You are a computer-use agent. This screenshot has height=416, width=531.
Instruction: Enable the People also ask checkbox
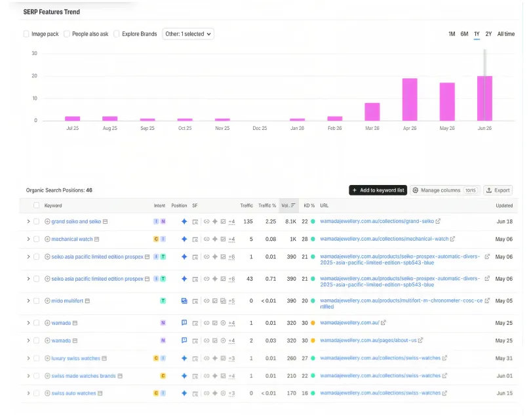pos(67,34)
